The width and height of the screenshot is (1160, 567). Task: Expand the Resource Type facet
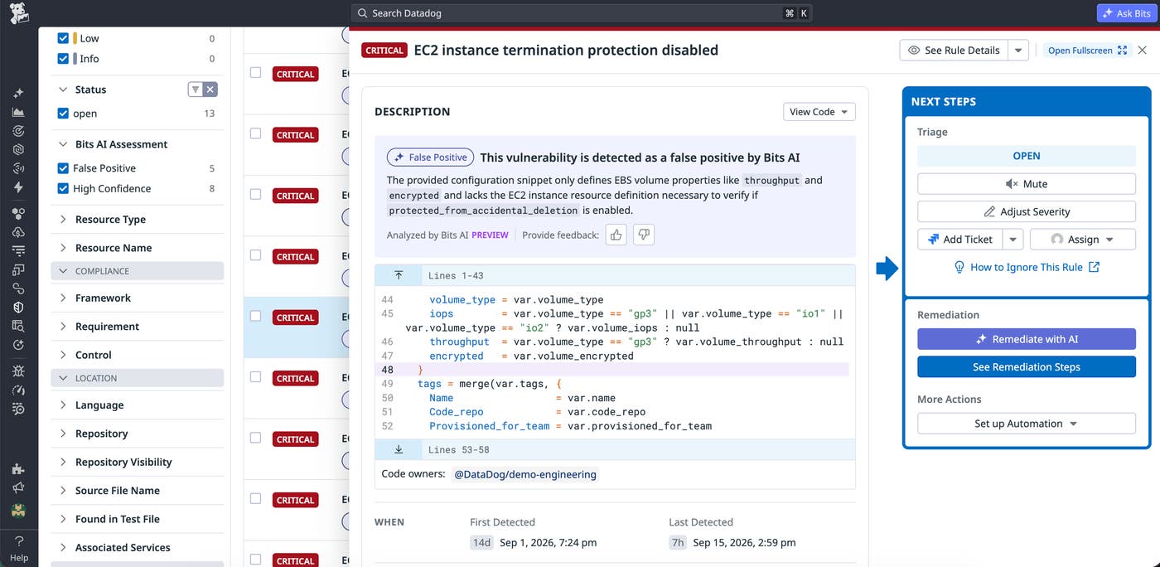tap(63, 220)
